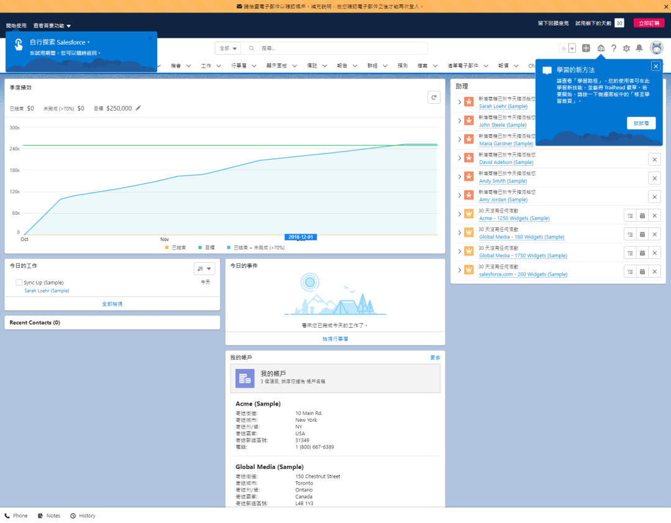Image resolution: width=671 pixels, height=523 pixels.
Task: Click new task icon for Acme - 1250 Widgets
Action: coord(630,216)
